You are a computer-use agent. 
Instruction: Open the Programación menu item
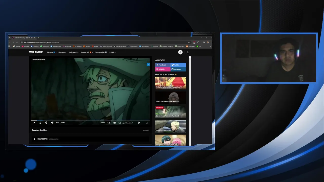pyautogui.click(x=101, y=52)
